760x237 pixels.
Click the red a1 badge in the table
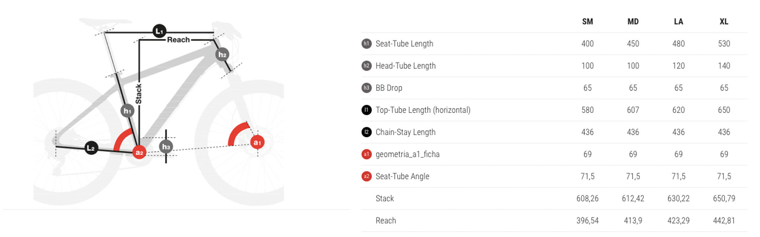pos(366,154)
